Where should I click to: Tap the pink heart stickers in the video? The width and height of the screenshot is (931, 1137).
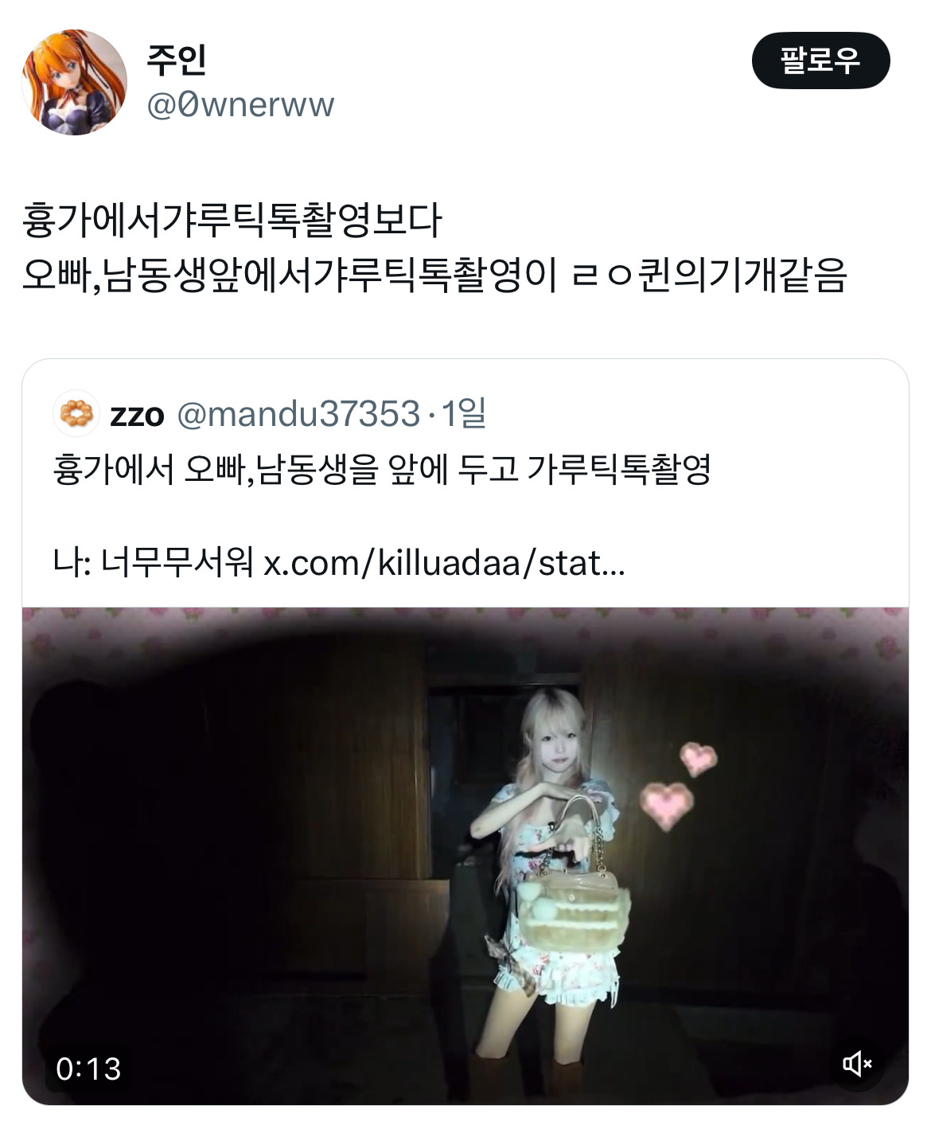678,783
